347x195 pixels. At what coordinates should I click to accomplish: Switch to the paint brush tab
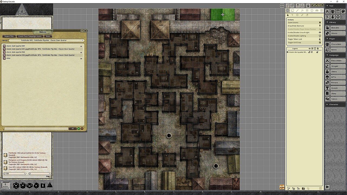297,11
